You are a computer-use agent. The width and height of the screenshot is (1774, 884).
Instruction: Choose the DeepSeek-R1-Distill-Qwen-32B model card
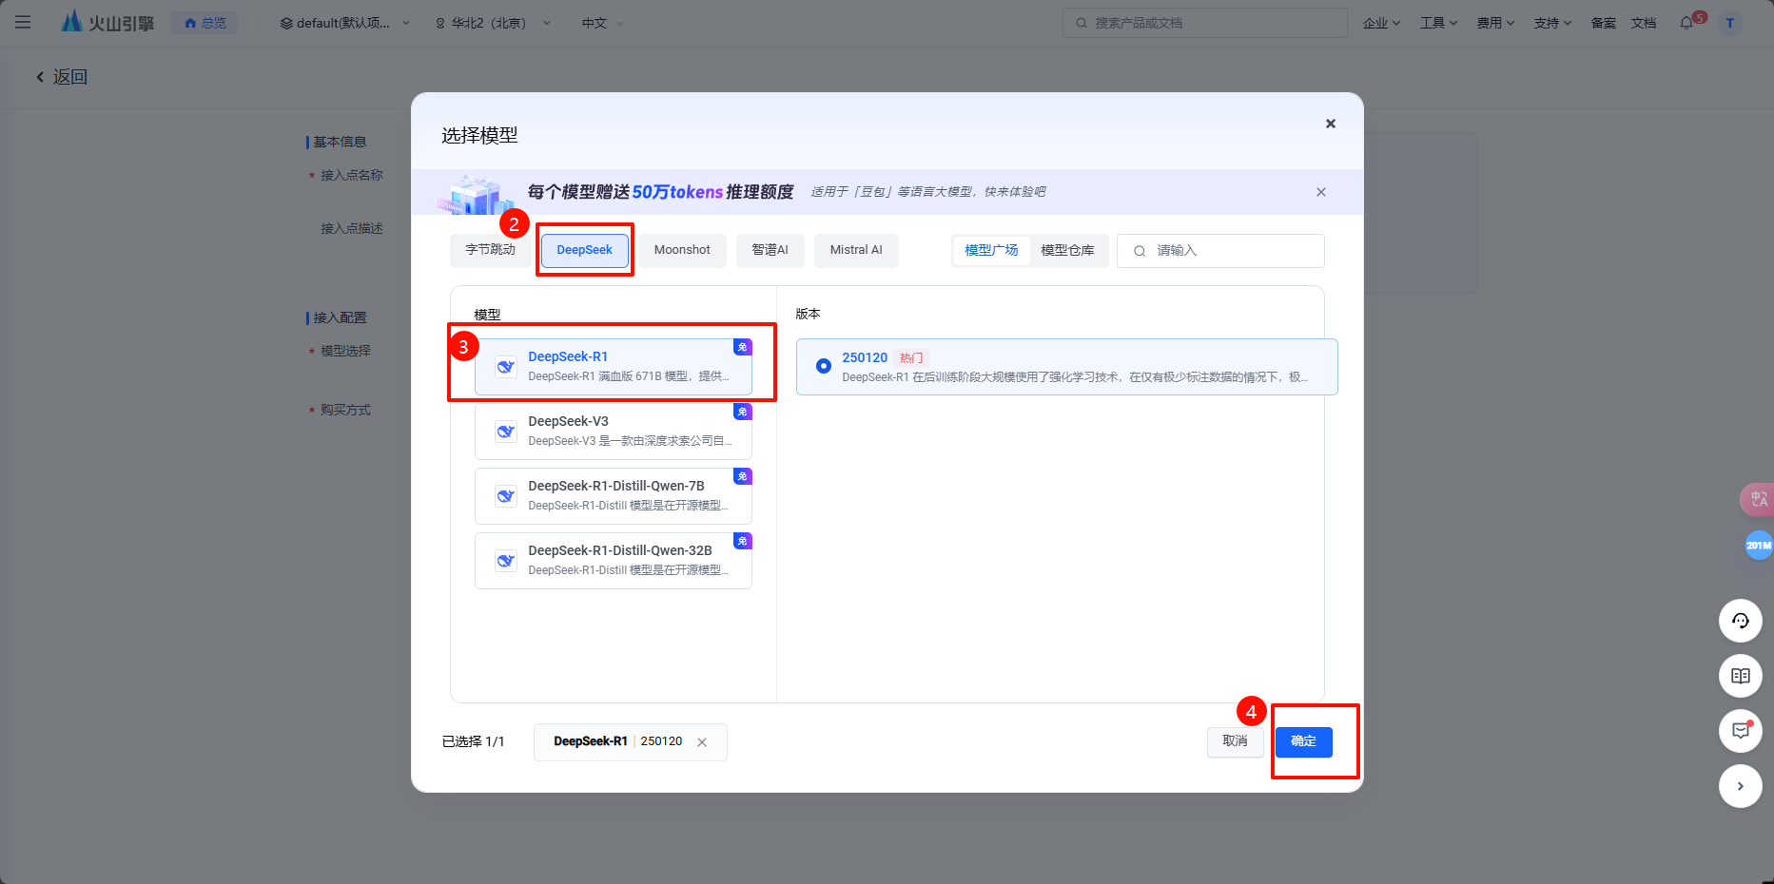(x=614, y=561)
